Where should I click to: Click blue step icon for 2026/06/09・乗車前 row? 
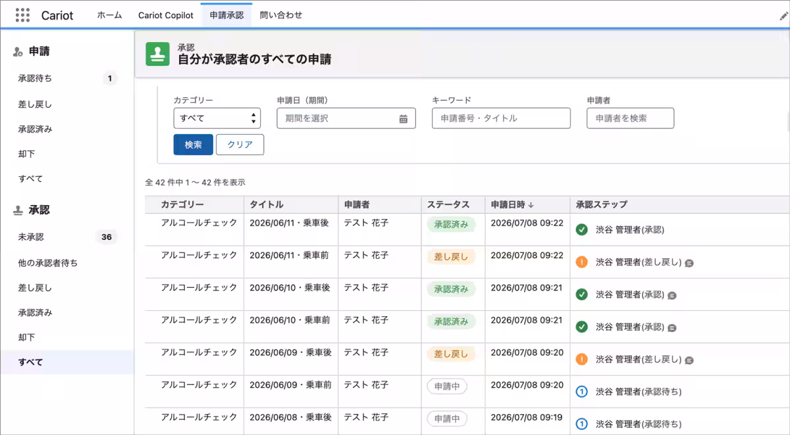click(581, 392)
